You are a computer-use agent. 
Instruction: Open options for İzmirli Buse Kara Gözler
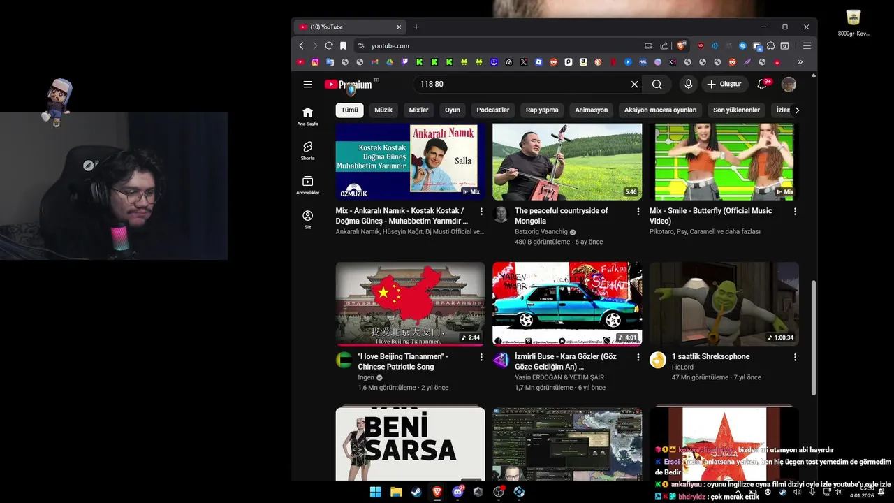point(638,357)
